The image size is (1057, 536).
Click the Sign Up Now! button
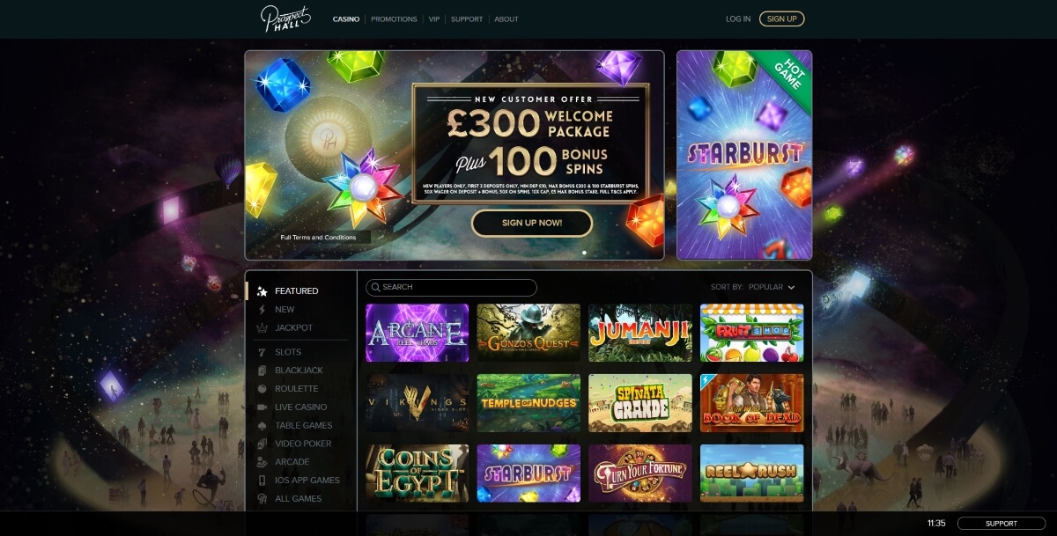pos(532,224)
